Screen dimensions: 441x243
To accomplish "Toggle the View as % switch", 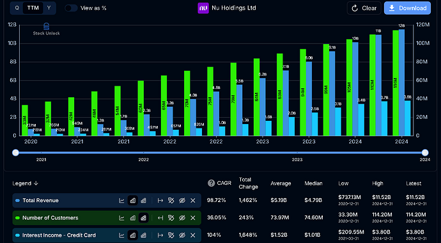I will pyautogui.click(x=71, y=8).
